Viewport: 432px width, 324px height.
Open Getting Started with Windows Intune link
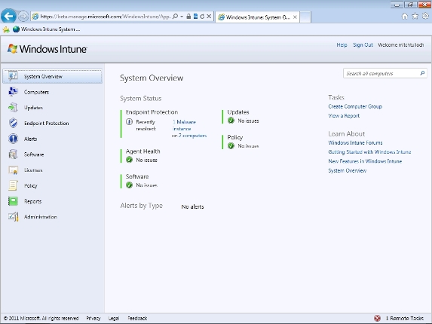pyautogui.click(x=369, y=152)
